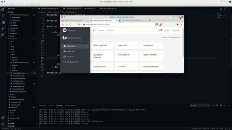Open Brave's main menu icon
232x130 pixels.
point(181,25)
